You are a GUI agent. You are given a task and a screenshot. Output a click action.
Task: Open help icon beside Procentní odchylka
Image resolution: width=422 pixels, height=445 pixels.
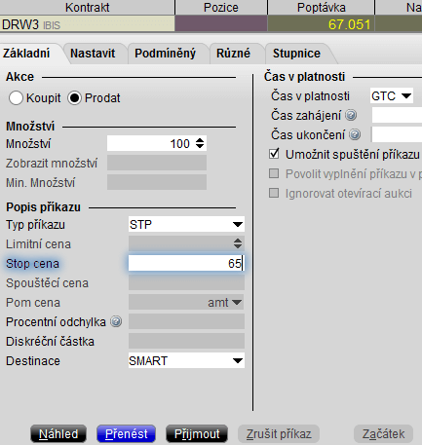pyautogui.click(x=116, y=321)
